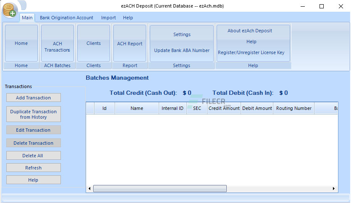
Task: Sort by the Id column header
Action: click(x=104, y=108)
